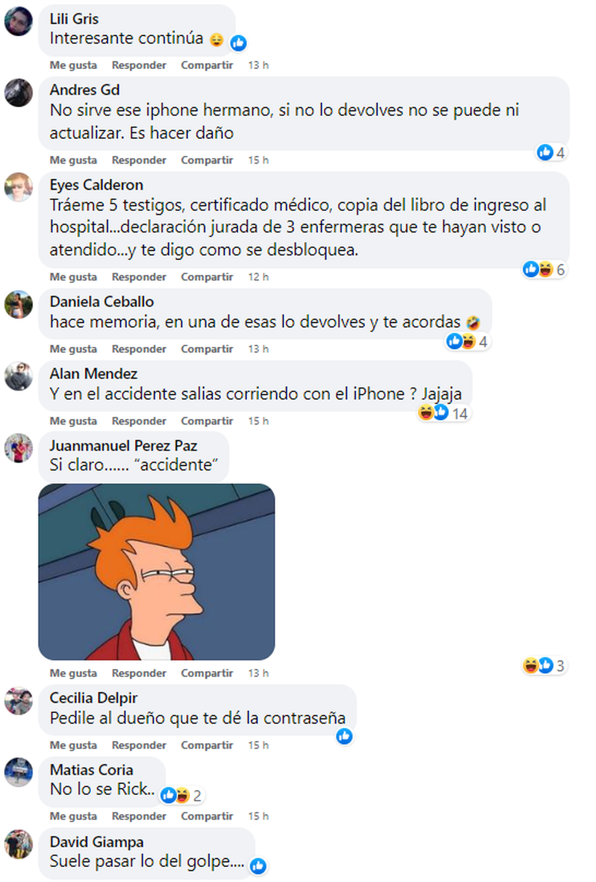Viewport: 596px width, 882px height.
Task: Like Matias Coria's comment
Action: point(73,816)
